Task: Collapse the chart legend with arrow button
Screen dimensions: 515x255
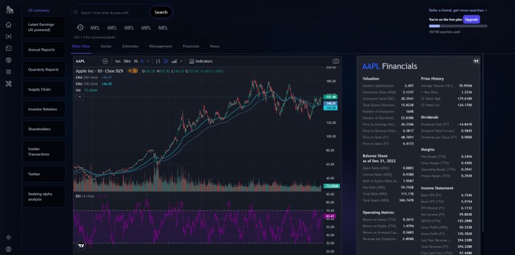Action: [x=80, y=97]
